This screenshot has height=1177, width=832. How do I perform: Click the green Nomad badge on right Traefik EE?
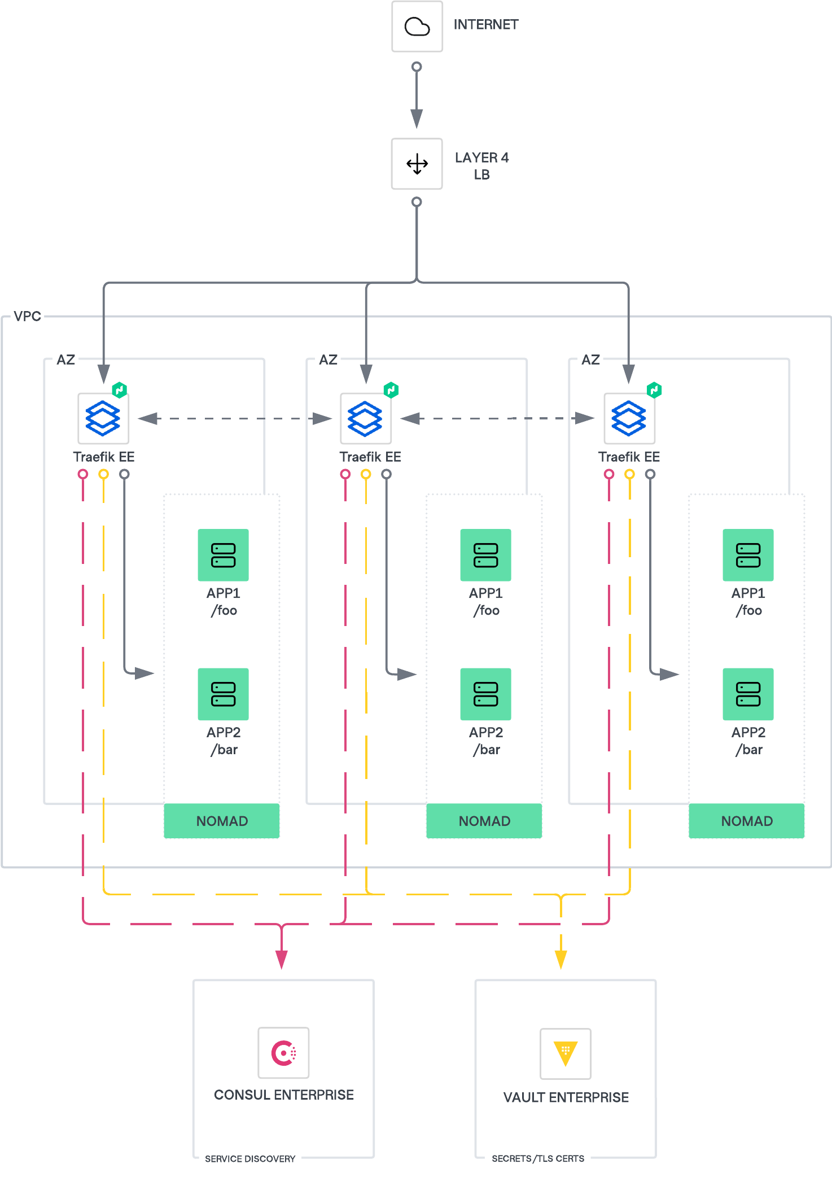coord(654,390)
